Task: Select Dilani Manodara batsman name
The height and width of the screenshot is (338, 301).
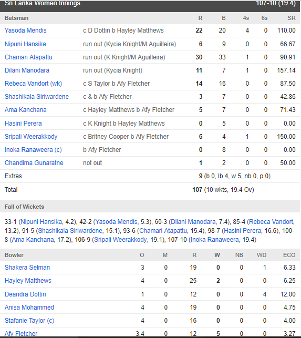Action: pos(27,70)
